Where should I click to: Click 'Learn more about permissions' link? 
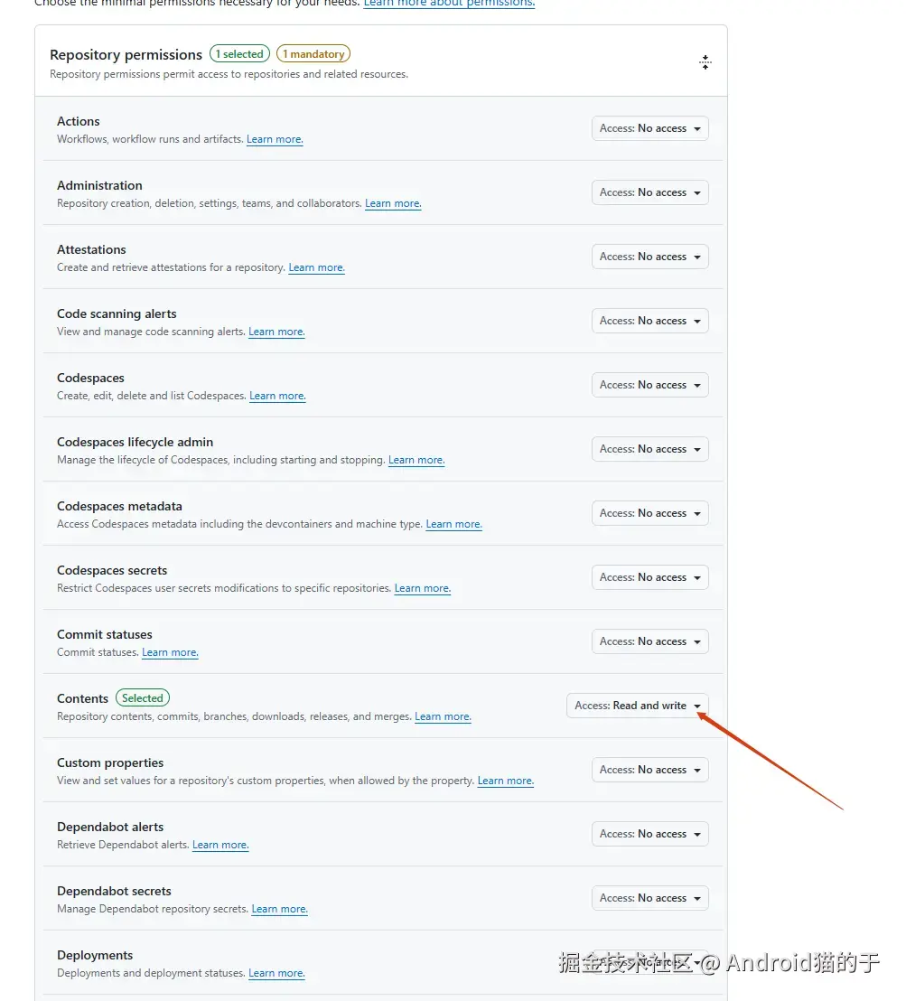click(x=449, y=4)
